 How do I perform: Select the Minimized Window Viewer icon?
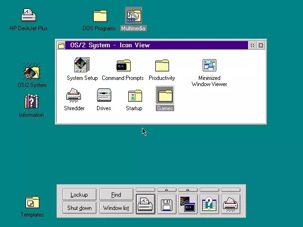[x=209, y=66]
